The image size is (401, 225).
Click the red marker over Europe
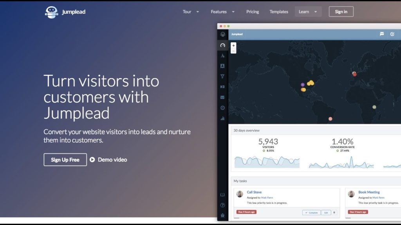(x=354, y=74)
